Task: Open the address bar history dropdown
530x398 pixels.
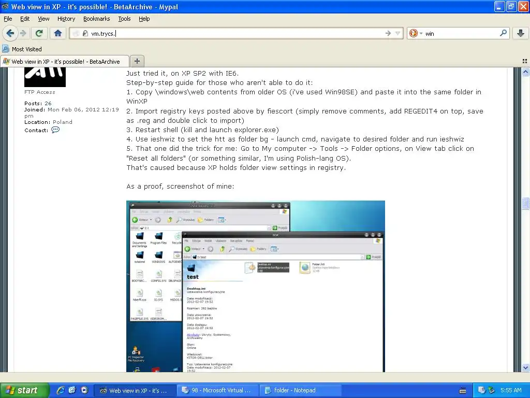Action: [397, 33]
